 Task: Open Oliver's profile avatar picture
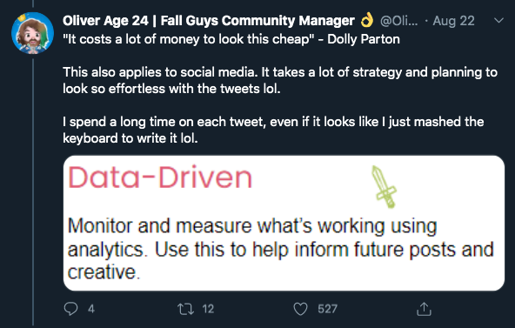[x=32, y=33]
